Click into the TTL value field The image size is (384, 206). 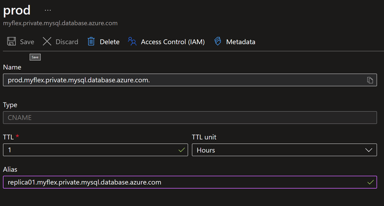96,150
